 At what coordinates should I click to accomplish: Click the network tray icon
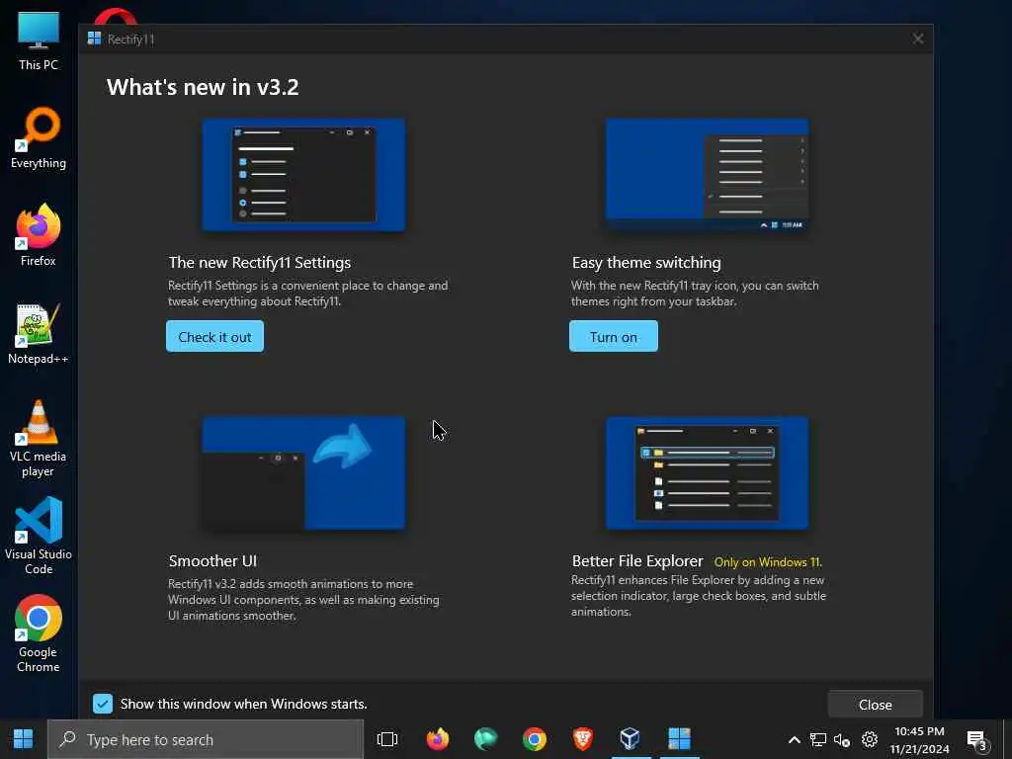point(818,739)
